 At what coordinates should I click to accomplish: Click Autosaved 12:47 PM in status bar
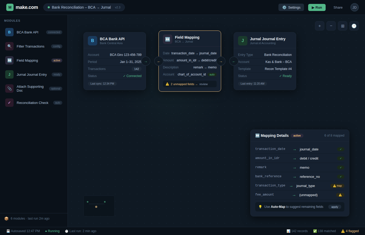23,231
